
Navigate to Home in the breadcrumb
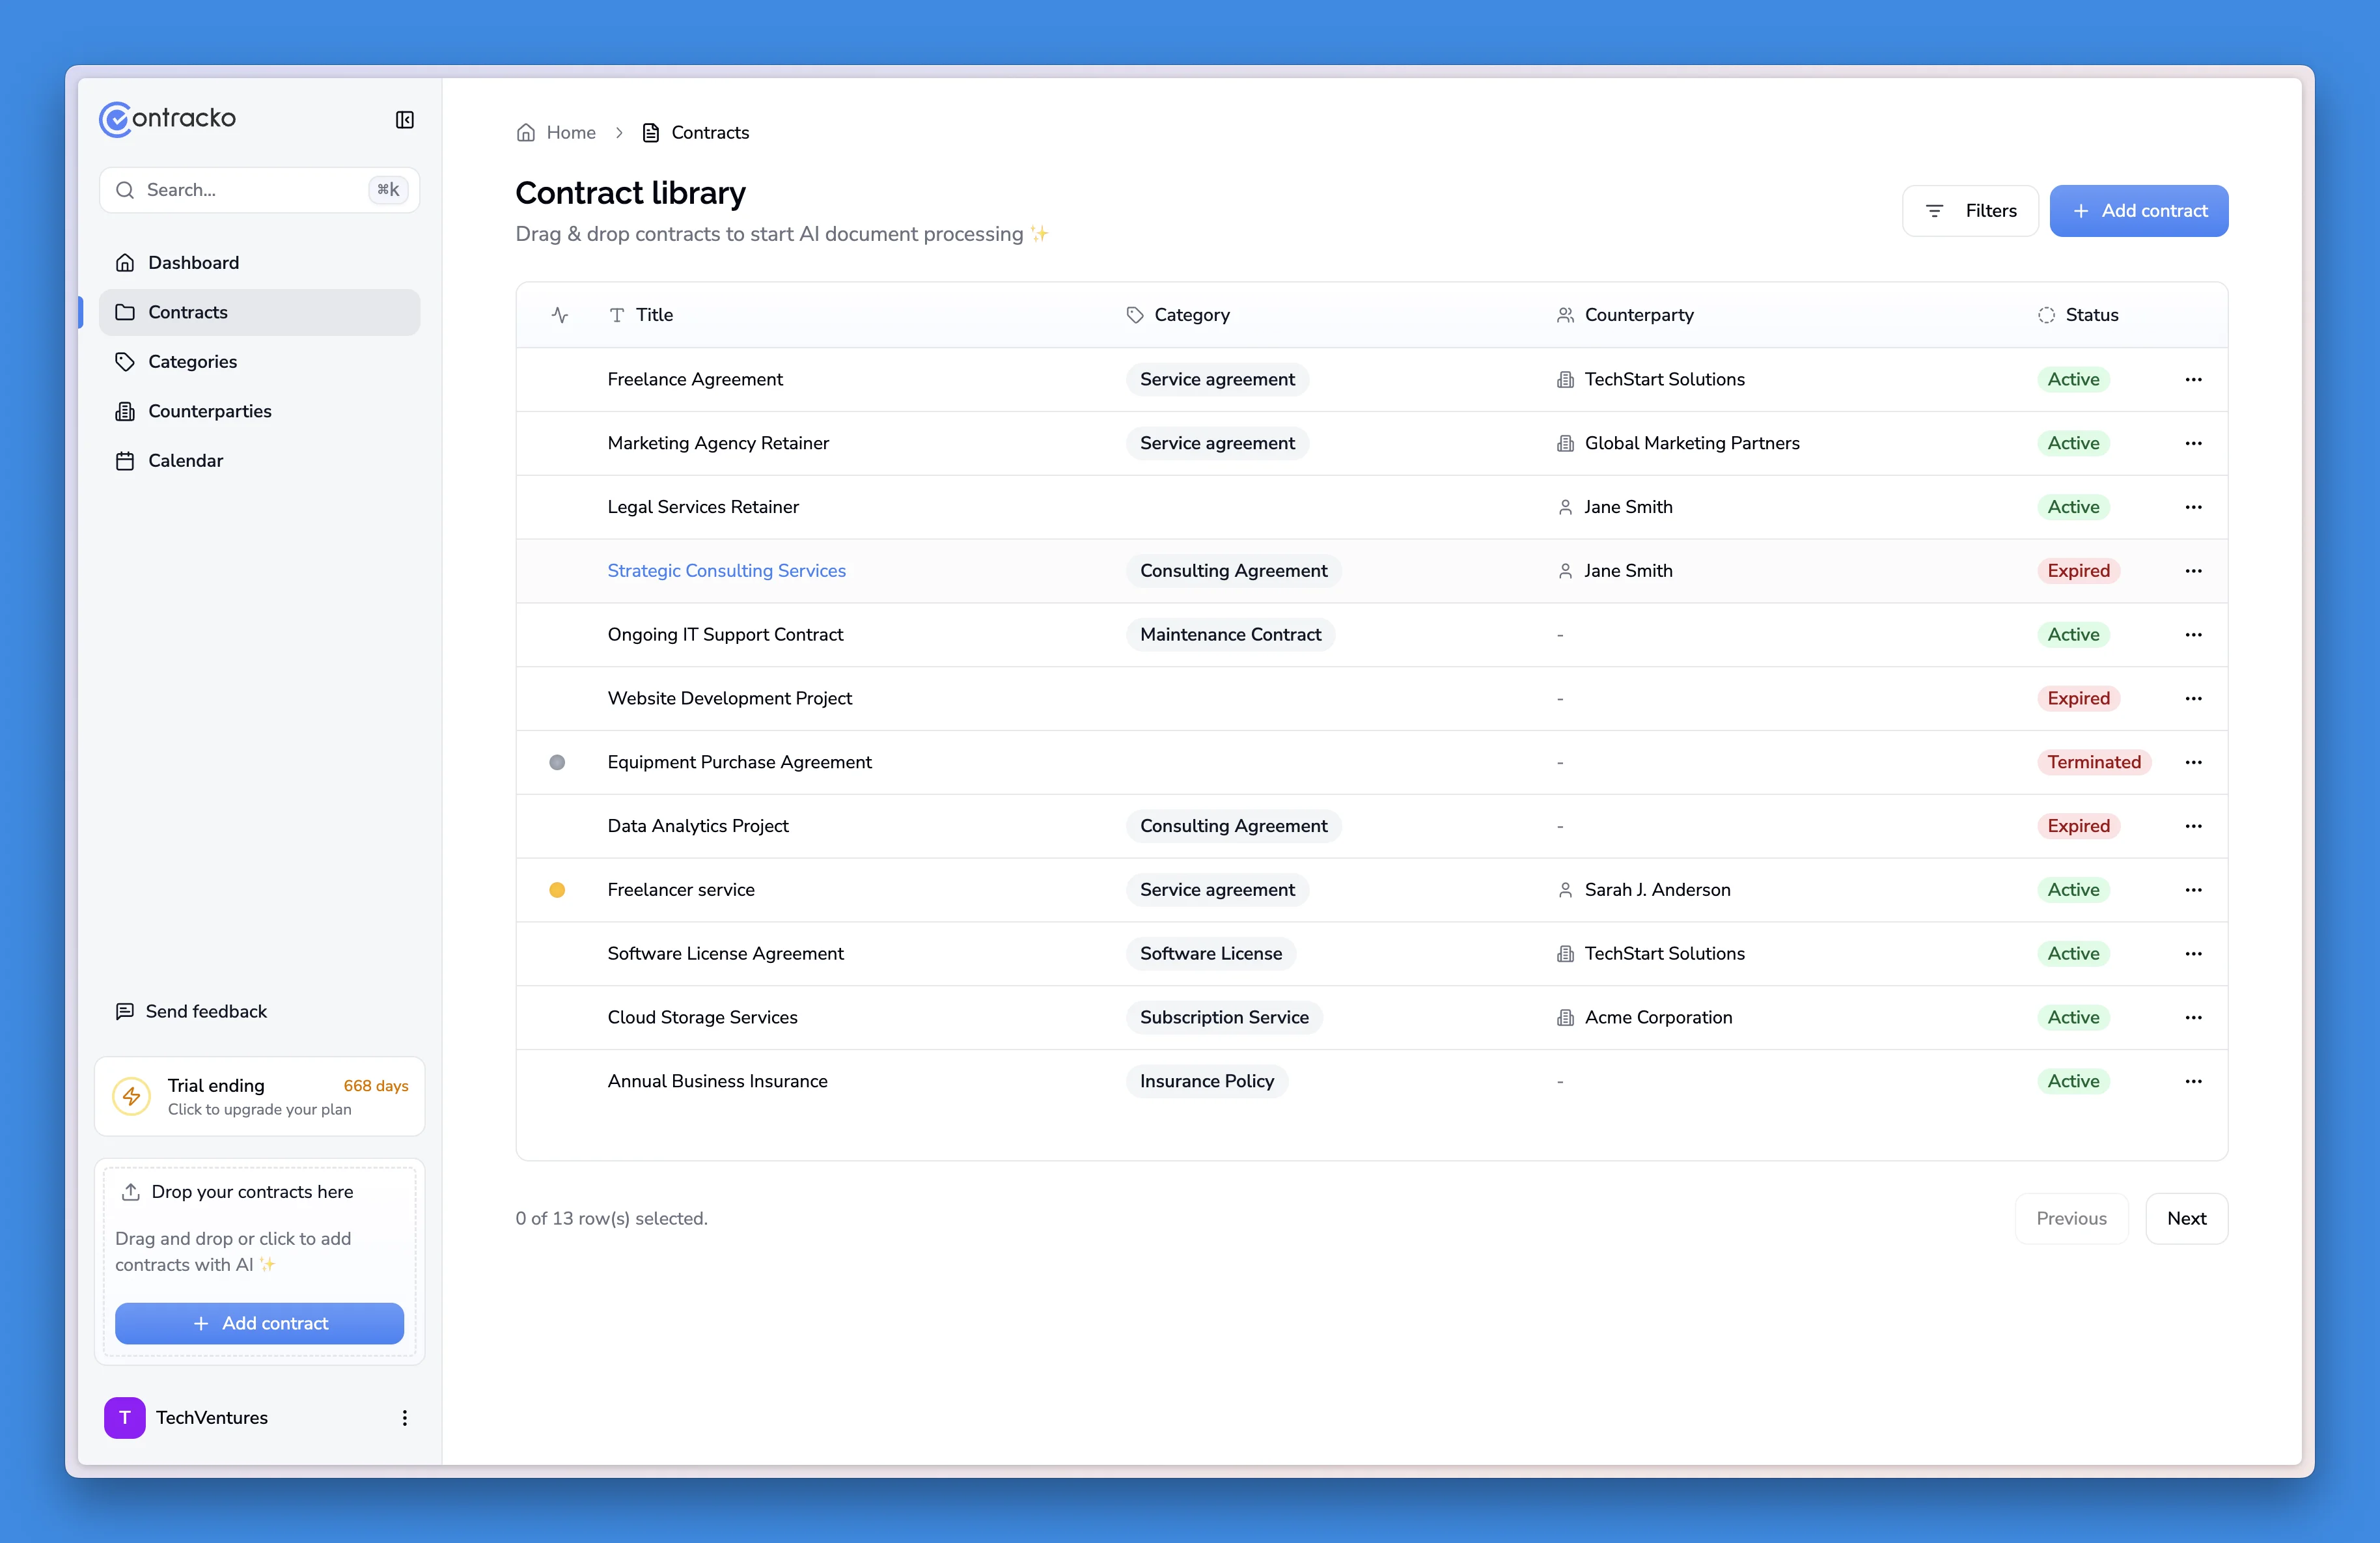click(570, 132)
